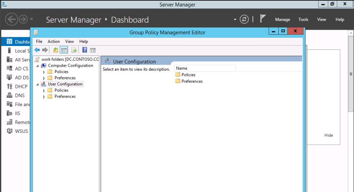The width and height of the screenshot is (354, 192).
Task: Open the Tools menu in Server Manager
Action: tap(303, 20)
